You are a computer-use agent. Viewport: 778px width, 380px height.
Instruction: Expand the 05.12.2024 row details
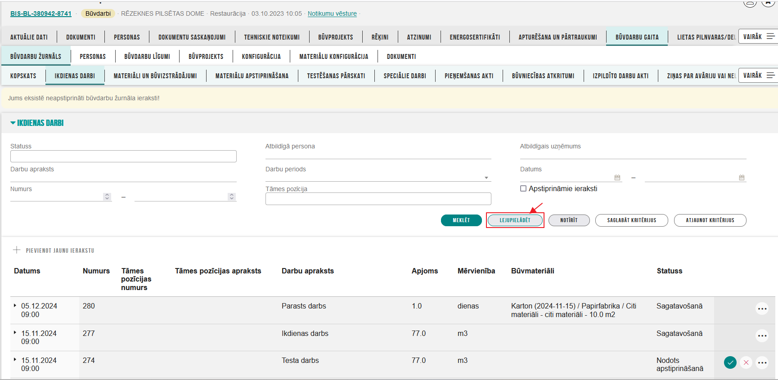tap(15, 306)
